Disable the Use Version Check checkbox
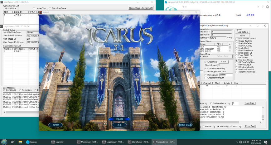The height and width of the screenshot is (145, 271). (x=237, y=39)
